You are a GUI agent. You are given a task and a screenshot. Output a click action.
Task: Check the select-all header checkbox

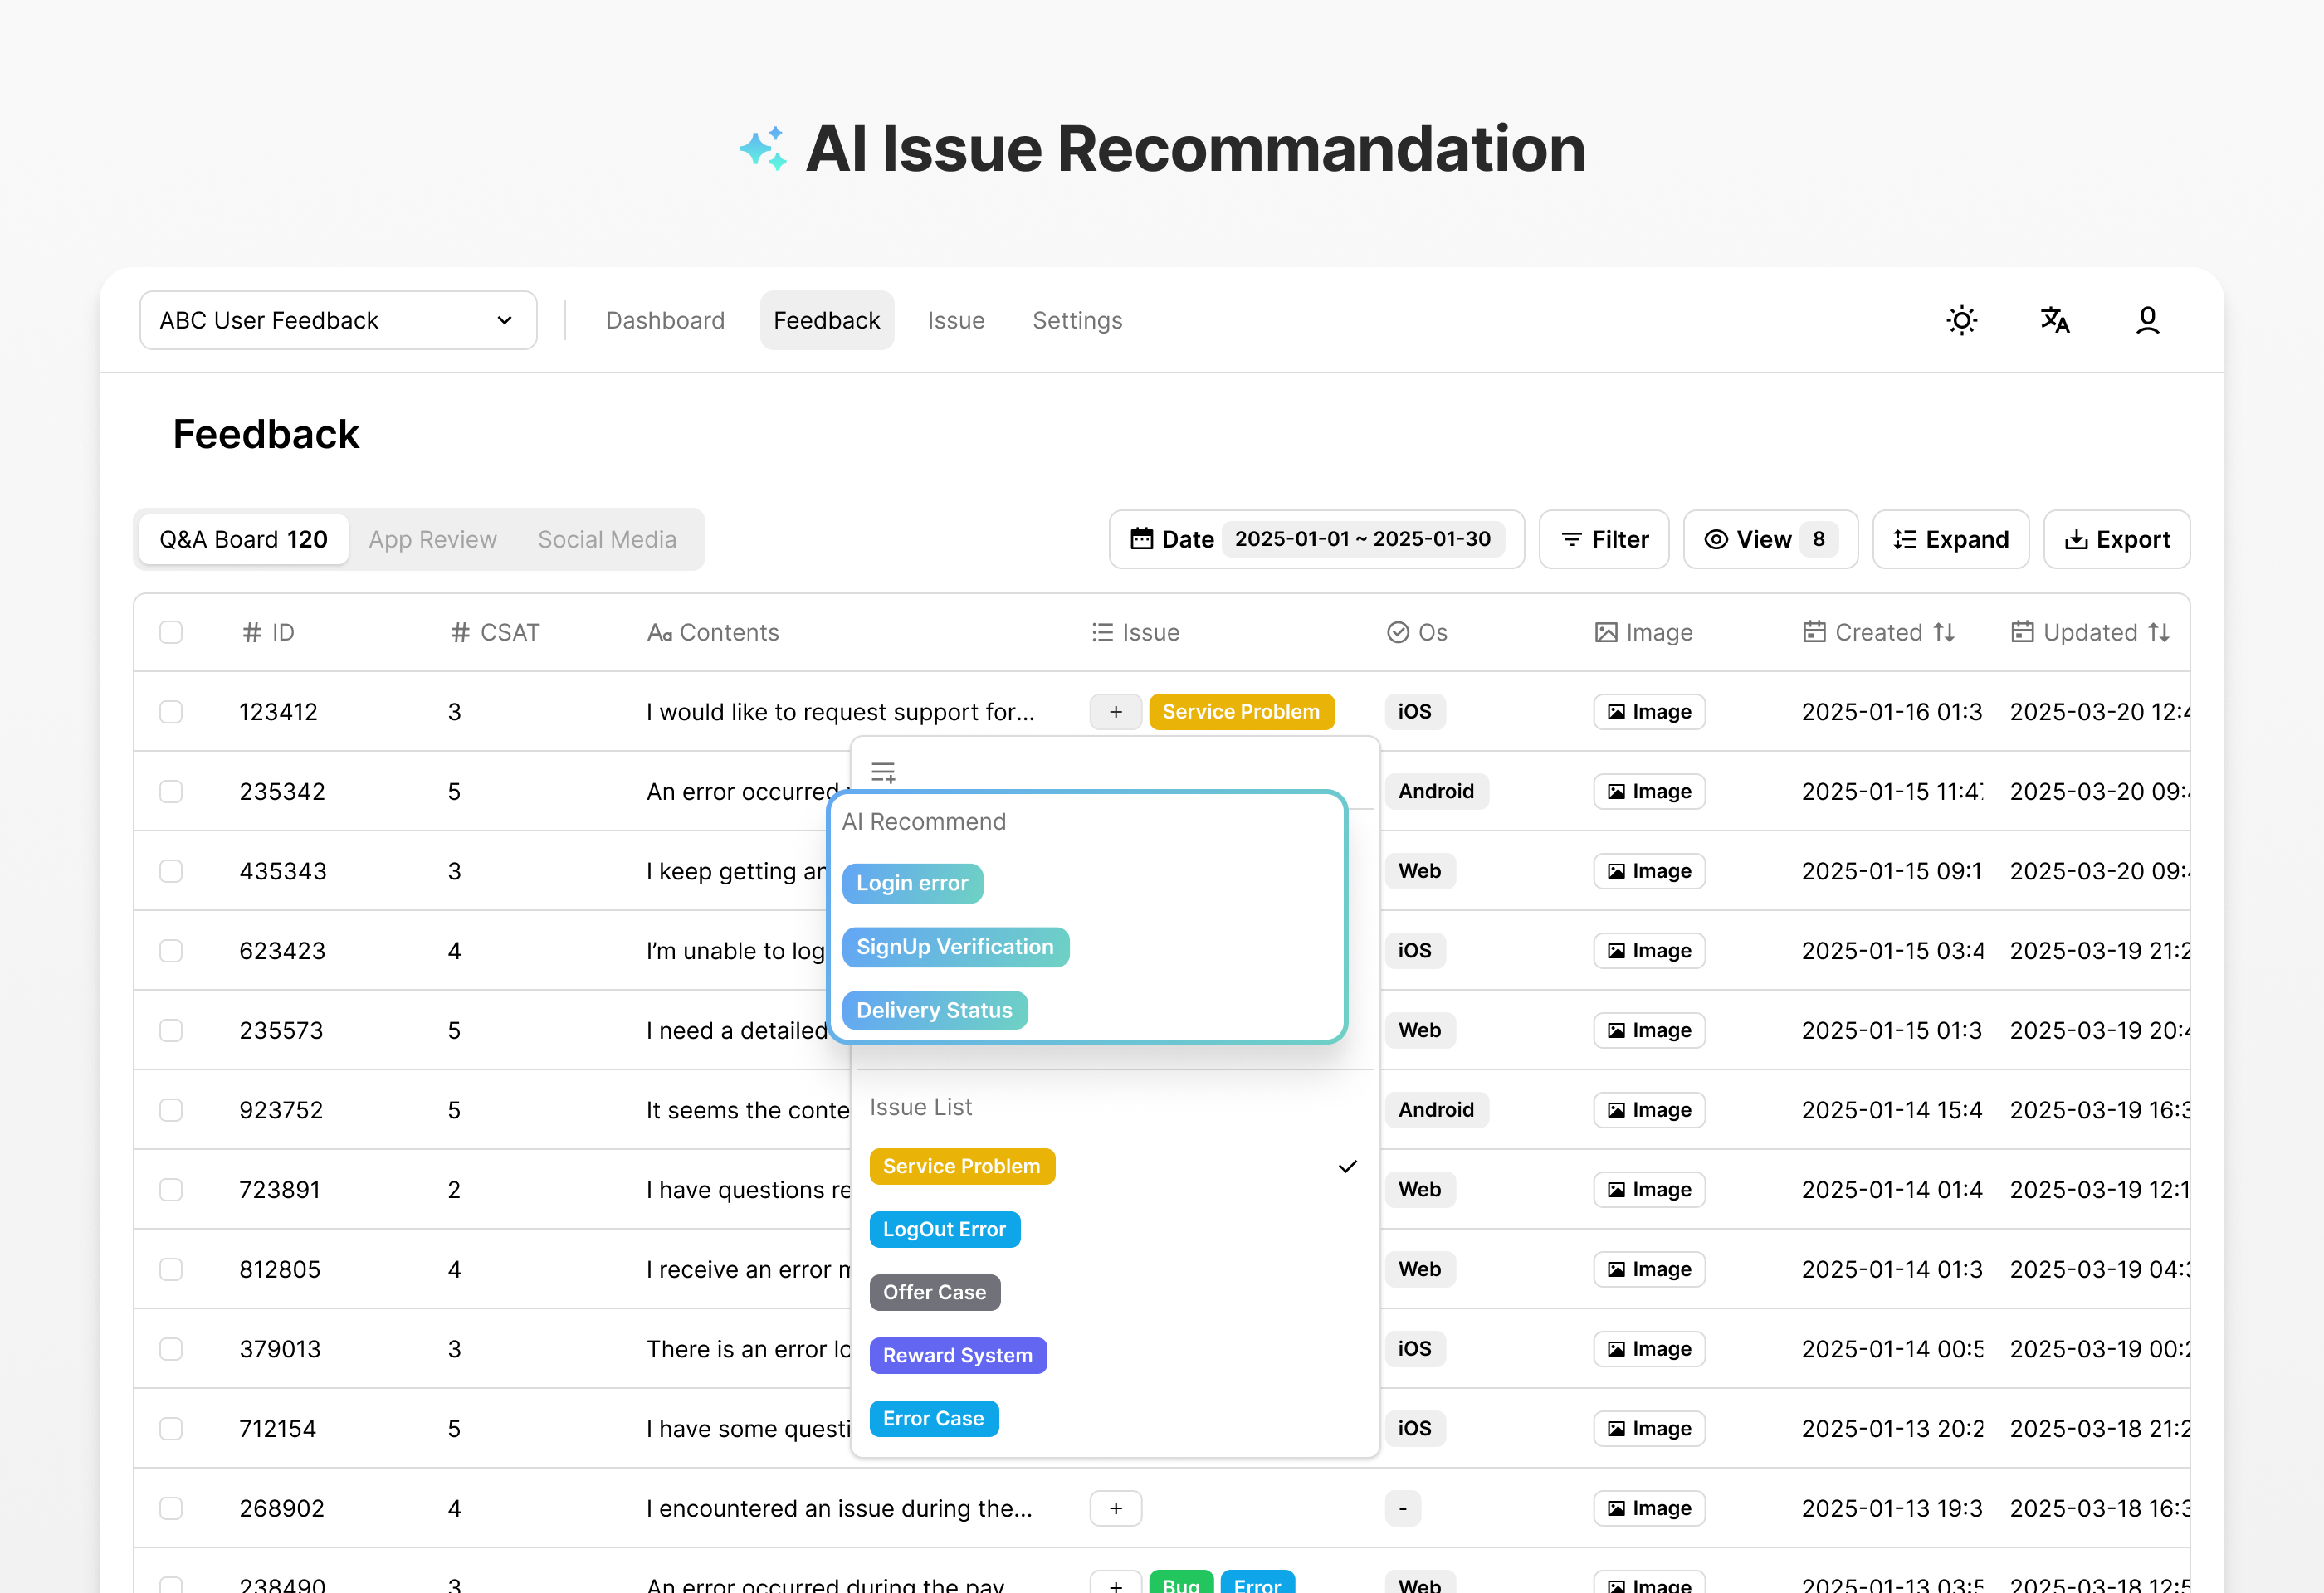[171, 631]
